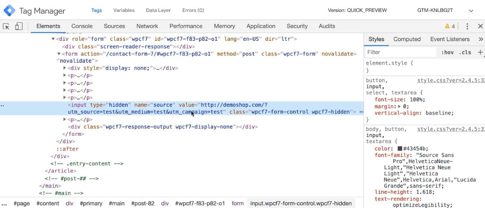Open the Computed styles tab
This screenshot has width=485, height=208.
407,39
